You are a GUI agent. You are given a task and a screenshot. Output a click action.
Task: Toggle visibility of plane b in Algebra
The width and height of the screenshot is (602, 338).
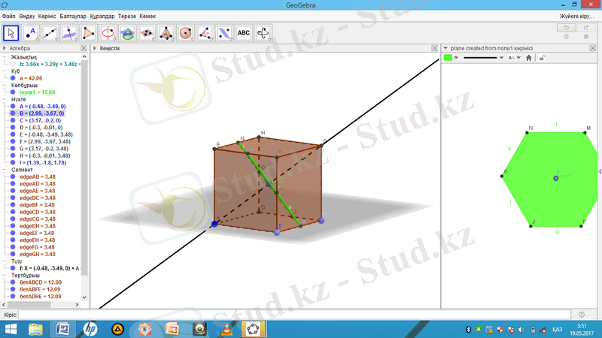pos(13,65)
